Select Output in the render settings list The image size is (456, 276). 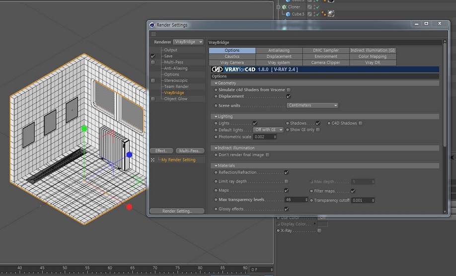click(x=171, y=50)
